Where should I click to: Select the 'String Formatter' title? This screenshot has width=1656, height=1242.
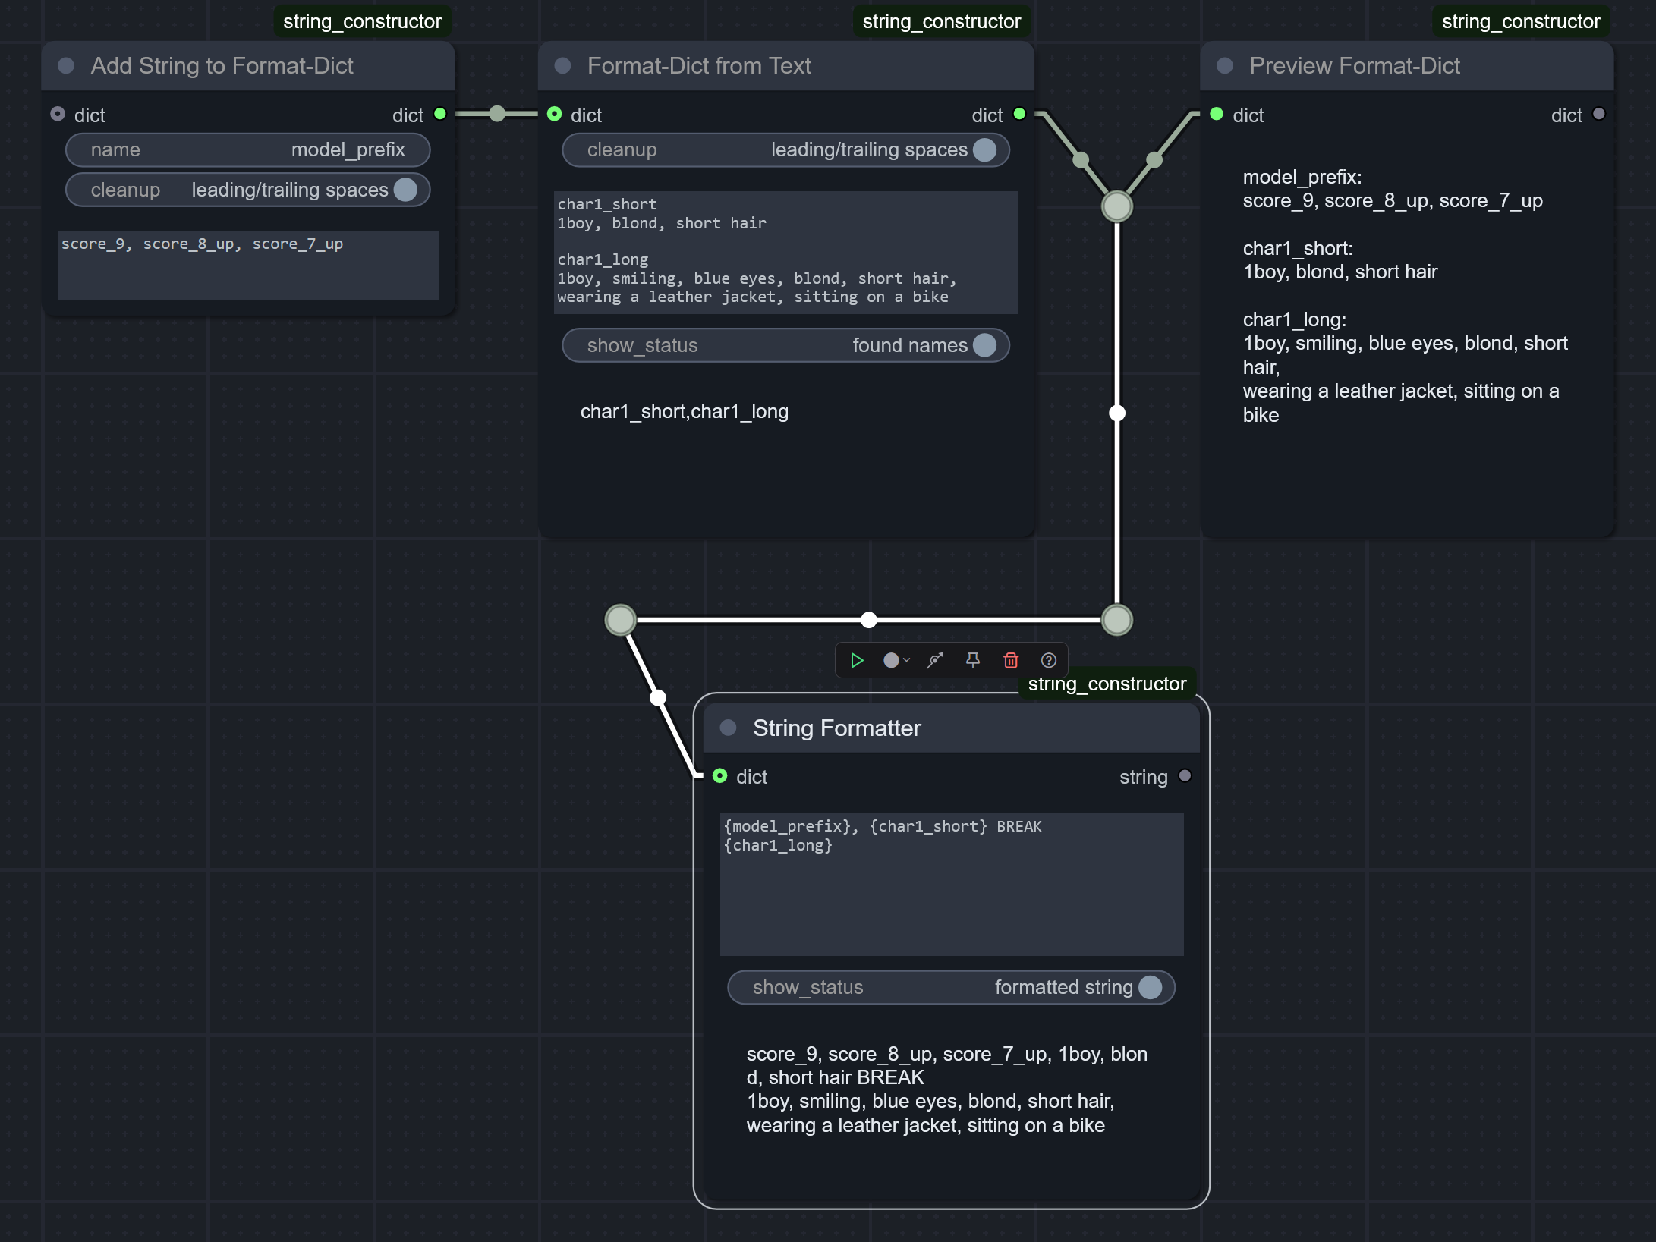(x=837, y=728)
